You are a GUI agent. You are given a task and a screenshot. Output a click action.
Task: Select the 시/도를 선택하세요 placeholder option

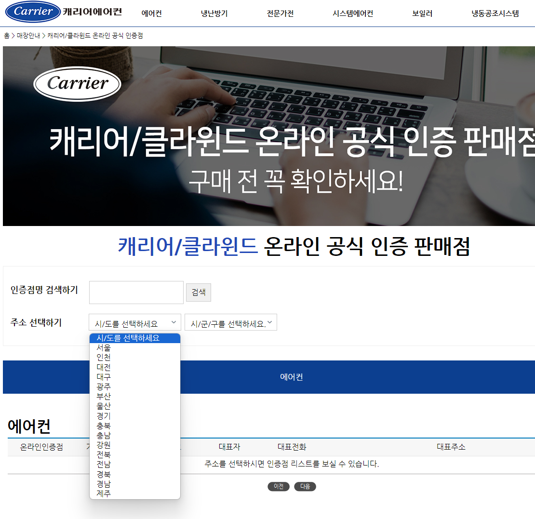point(135,338)
